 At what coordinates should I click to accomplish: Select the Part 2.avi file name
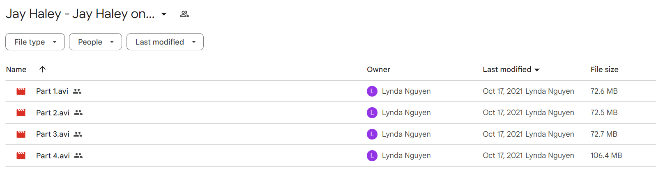click(53, 113)
